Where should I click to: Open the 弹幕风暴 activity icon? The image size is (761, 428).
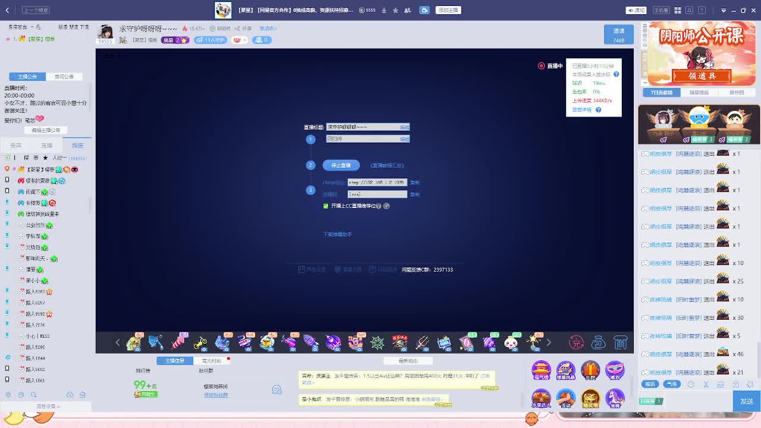click(565, 370)
